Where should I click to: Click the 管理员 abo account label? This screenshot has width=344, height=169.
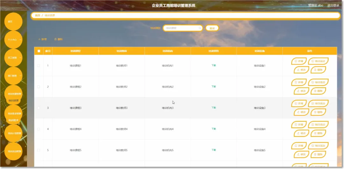coord(315,5)
